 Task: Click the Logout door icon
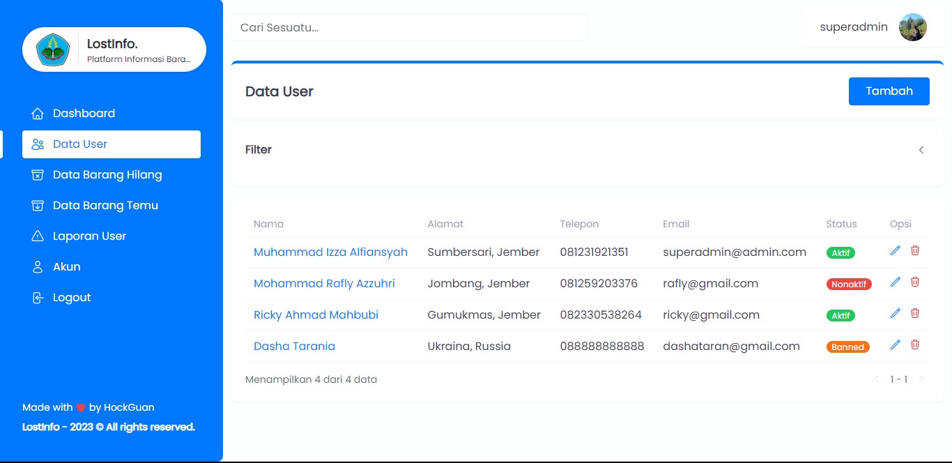point(38,298)
